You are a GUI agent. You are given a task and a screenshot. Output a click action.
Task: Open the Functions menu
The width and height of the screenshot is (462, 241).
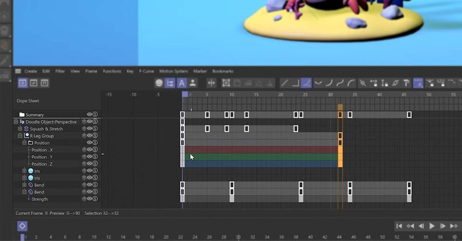click(x=112, y=72)
